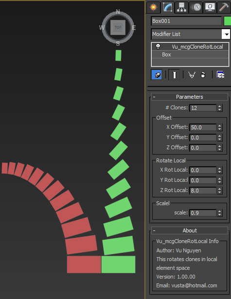
Task: Click the Z Rot Local value field
Action: point(203,191)
